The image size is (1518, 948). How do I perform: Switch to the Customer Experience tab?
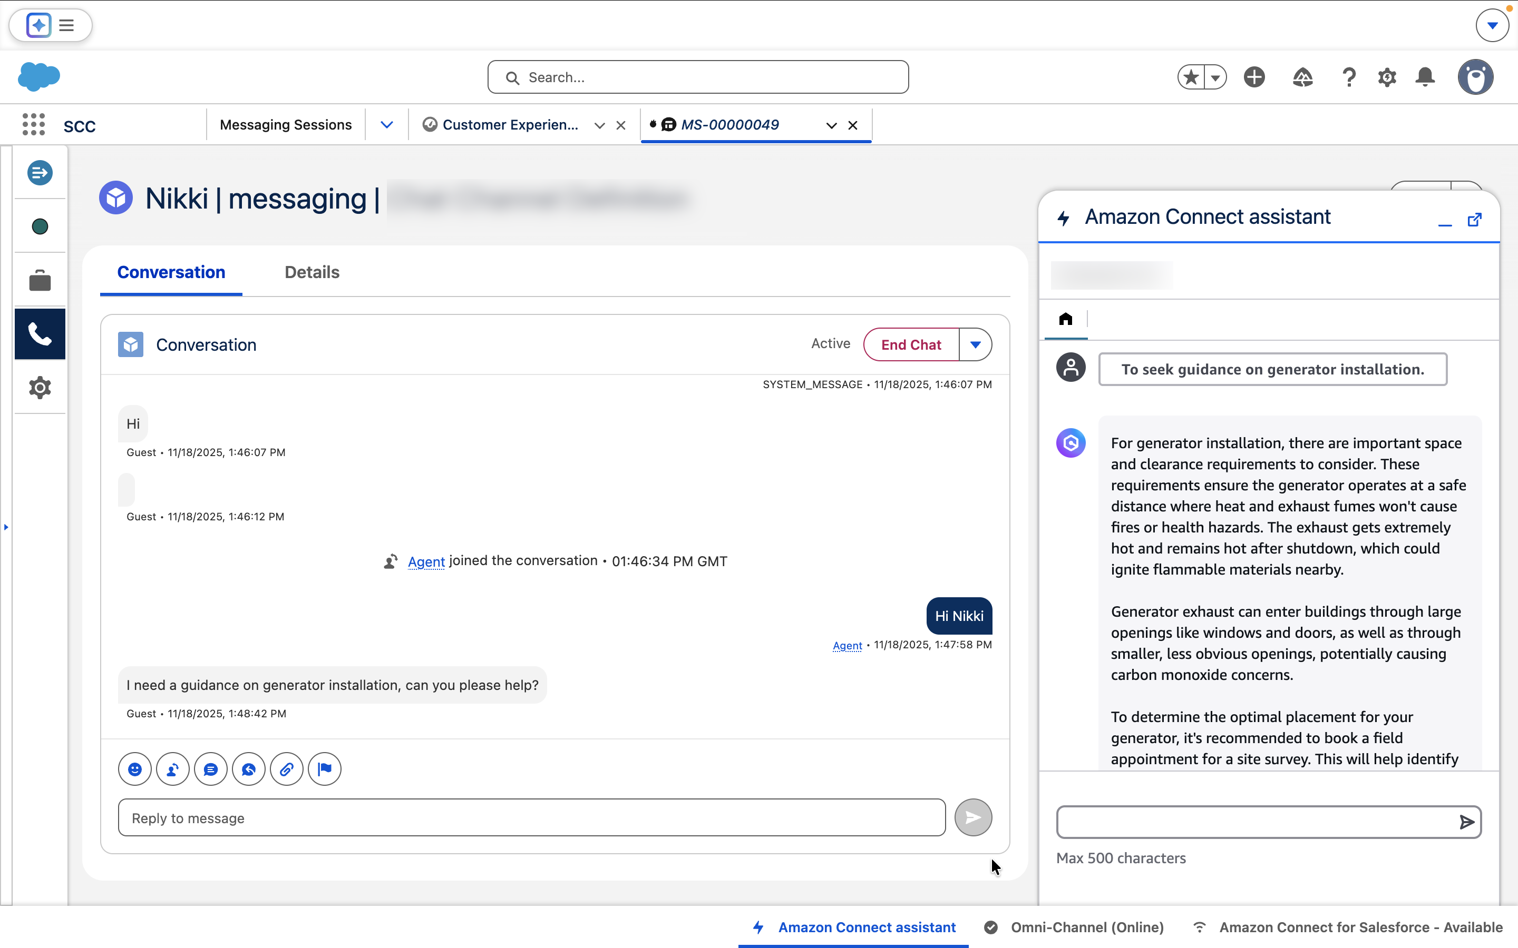(509, 125)
